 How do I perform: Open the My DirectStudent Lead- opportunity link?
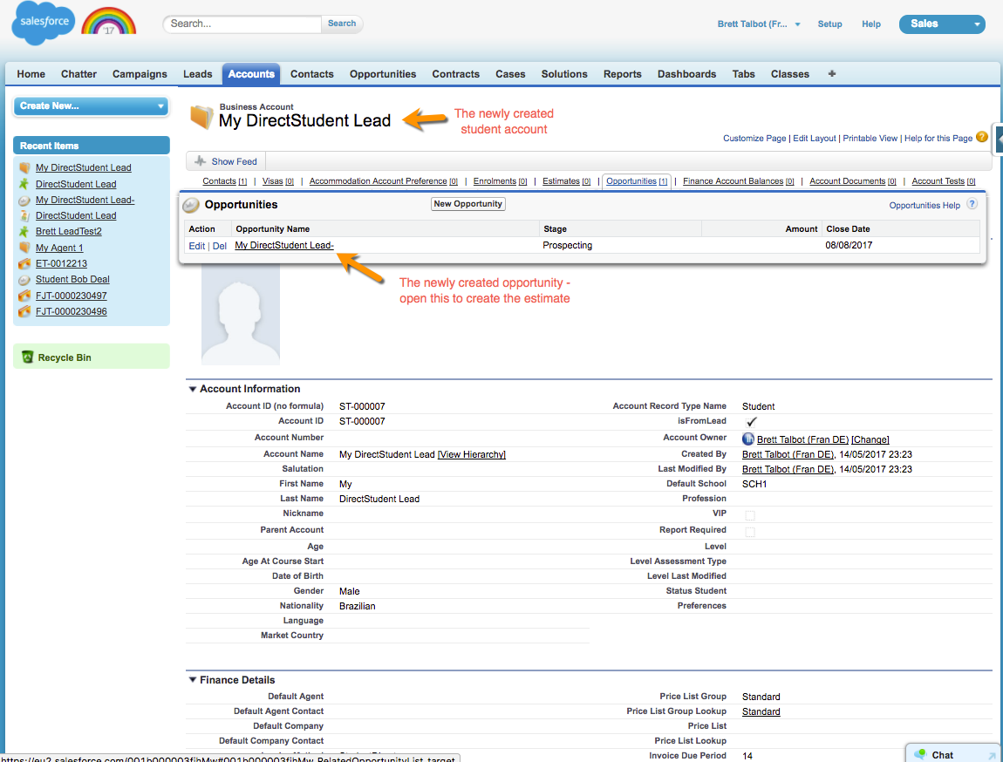(x=284, y=246)
